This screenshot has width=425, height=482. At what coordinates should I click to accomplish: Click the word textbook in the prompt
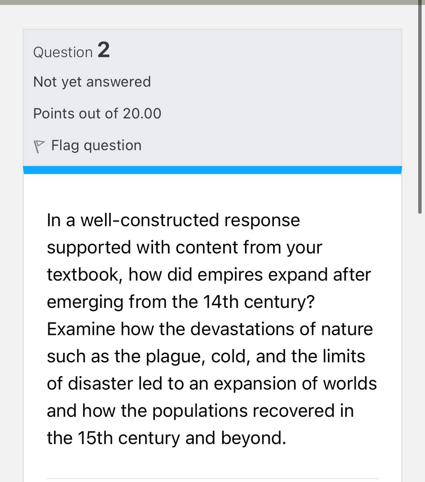pos(83,275)
